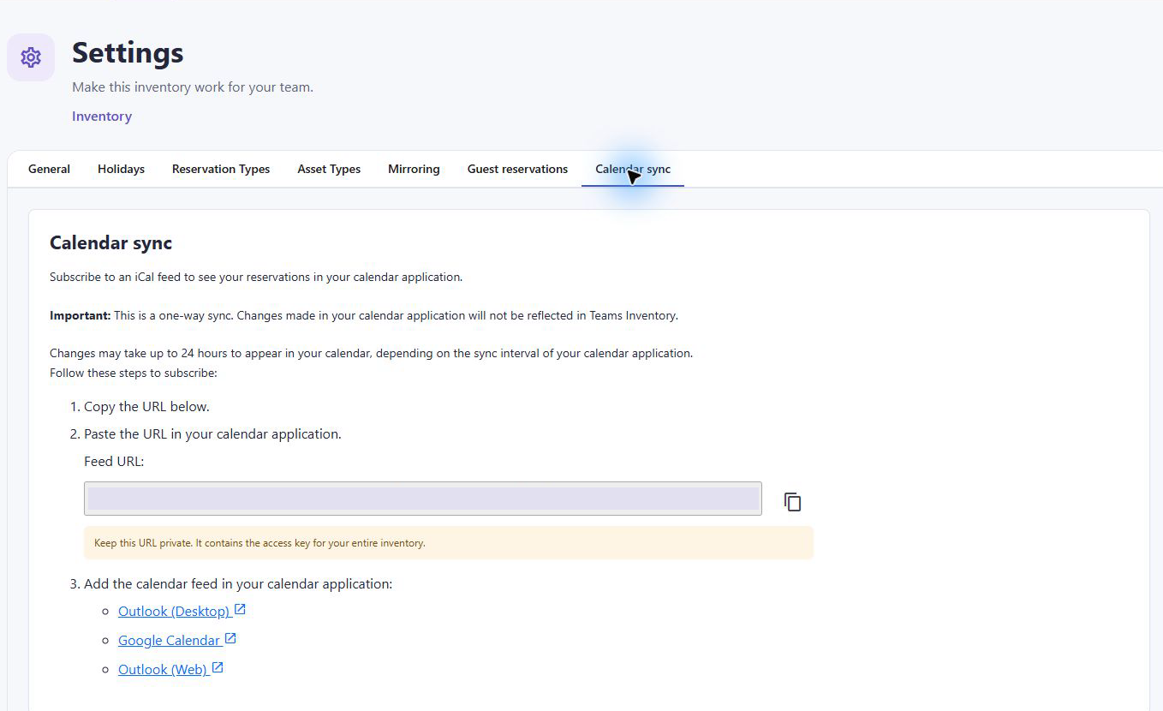Open the General tab
Screen dimensions: 1163x711
click(49, 170)
